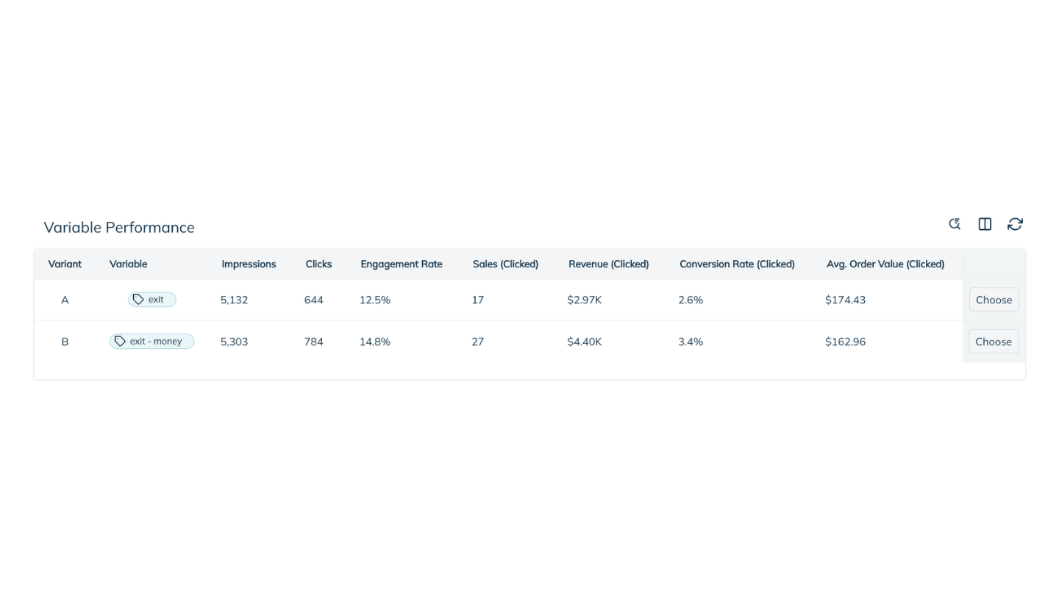This screenshot has height=595, width=1059.
Task: Sort by Clicks column header
Action: coord(318,264)
